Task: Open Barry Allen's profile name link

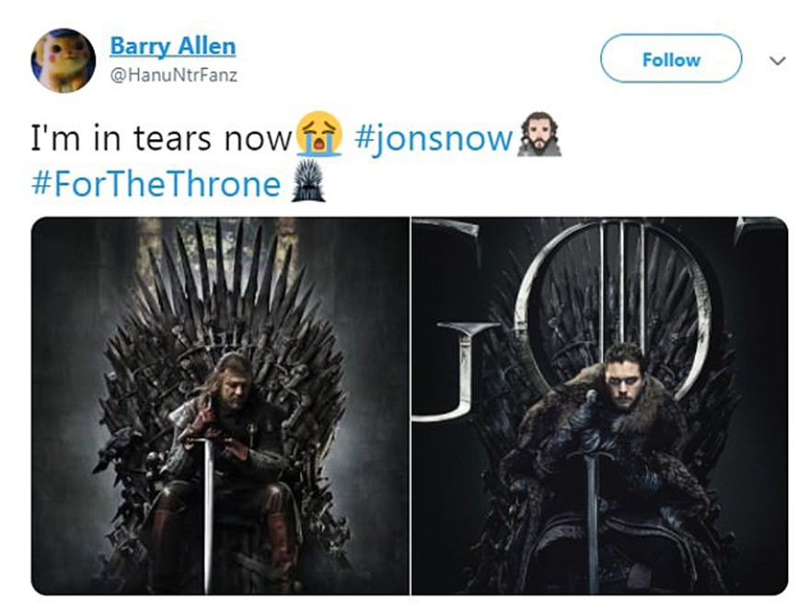Action: [173, 45]
